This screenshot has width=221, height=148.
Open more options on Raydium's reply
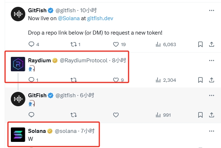[211, 60]
